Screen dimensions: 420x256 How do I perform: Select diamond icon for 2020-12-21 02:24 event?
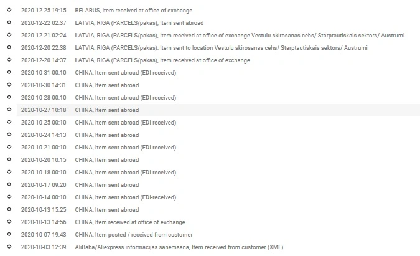[9, 35]
